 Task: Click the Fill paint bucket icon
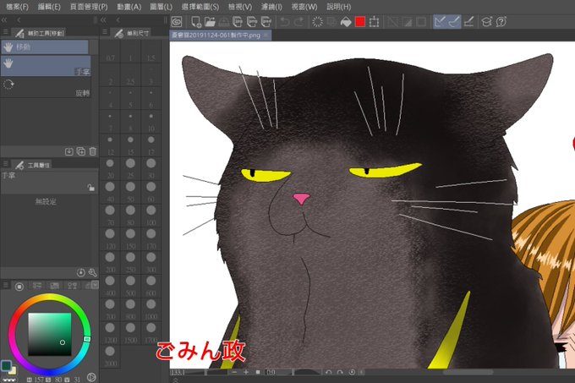coord(346,22)
